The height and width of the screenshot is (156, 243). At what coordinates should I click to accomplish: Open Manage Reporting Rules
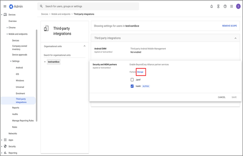23,121
